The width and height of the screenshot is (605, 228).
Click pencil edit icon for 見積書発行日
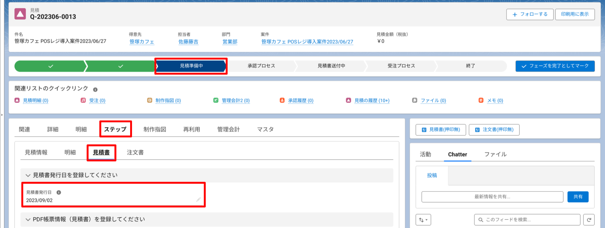pos(198,199)
